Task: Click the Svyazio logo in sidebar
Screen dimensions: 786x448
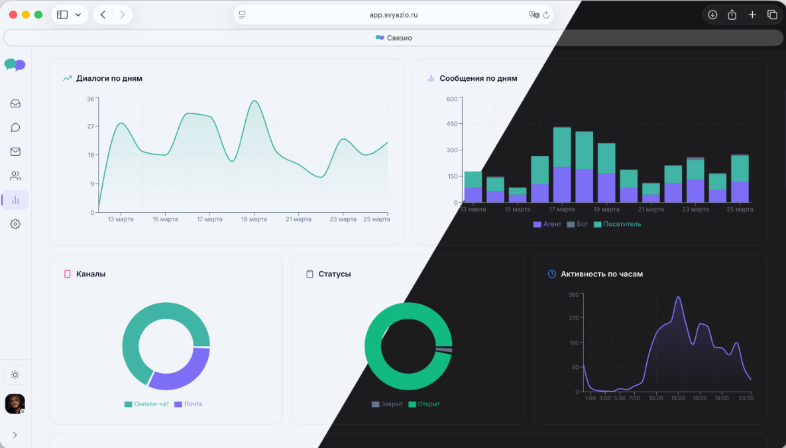Action: click(15, 65)
